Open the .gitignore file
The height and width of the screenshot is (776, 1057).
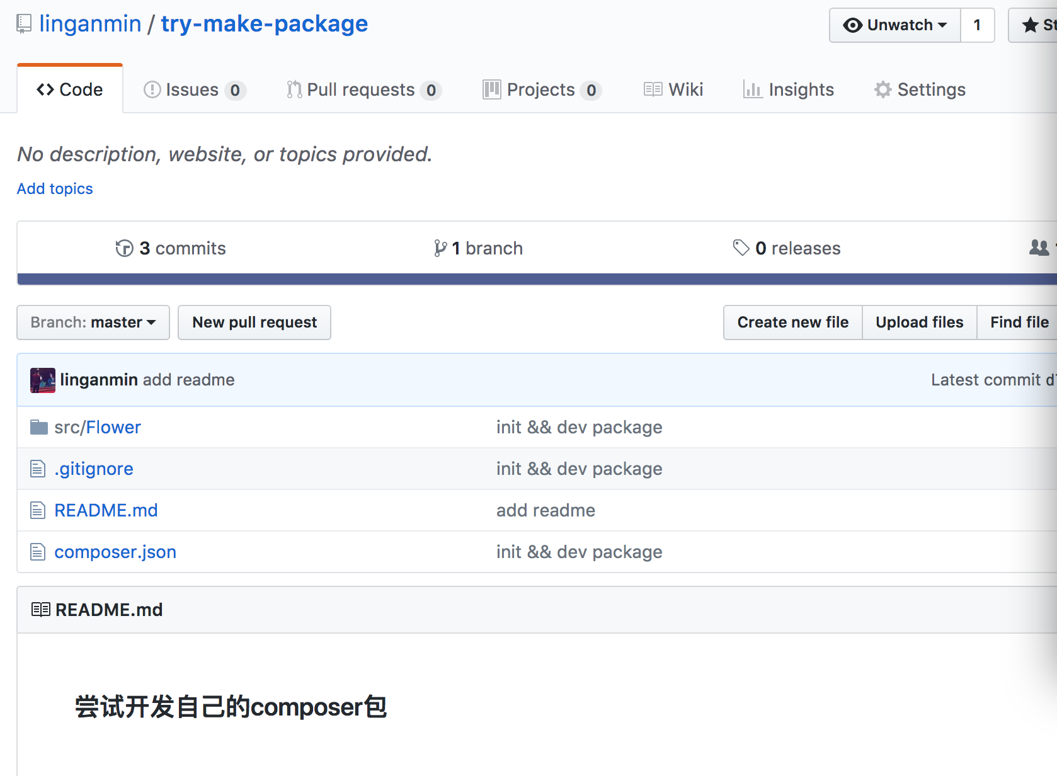[94, 469]
